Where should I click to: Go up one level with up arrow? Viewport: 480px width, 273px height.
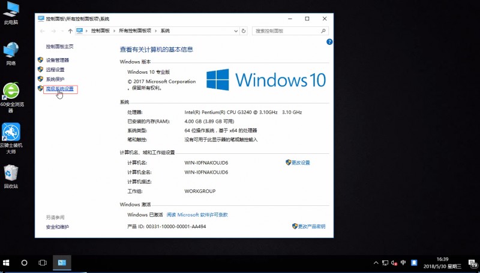click(70, 31)
